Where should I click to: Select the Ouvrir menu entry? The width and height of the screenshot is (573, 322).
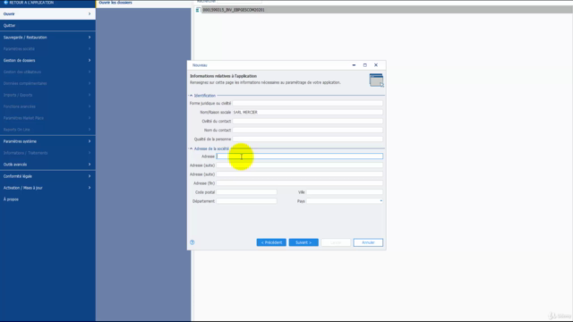[47, 14]
